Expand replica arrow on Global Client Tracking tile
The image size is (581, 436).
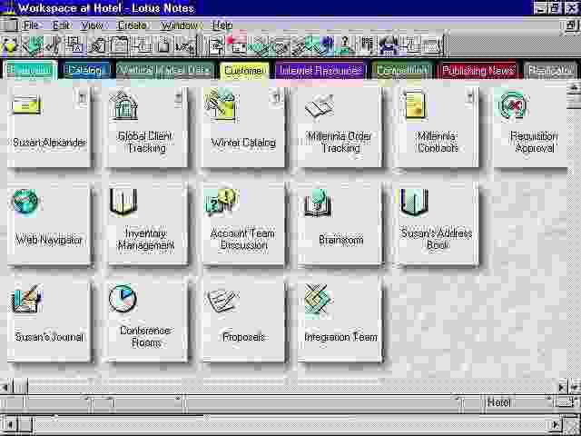179,98
